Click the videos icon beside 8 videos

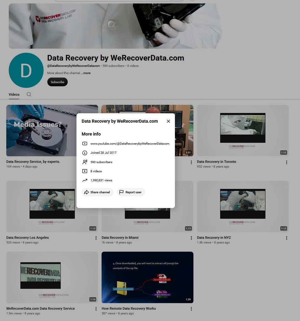(x=85, y=171)
